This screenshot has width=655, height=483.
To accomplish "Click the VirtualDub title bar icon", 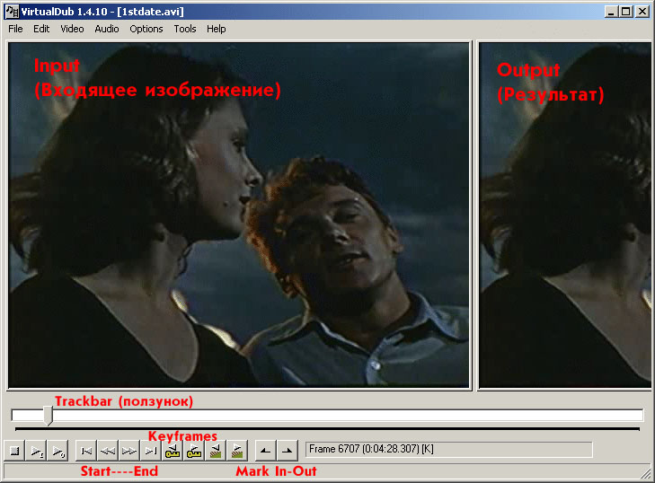I will pos(12,12).
